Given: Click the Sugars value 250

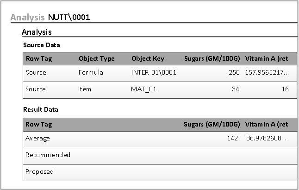Looking at the screenshot, I should pyautogui.click(x=234, y=73).
